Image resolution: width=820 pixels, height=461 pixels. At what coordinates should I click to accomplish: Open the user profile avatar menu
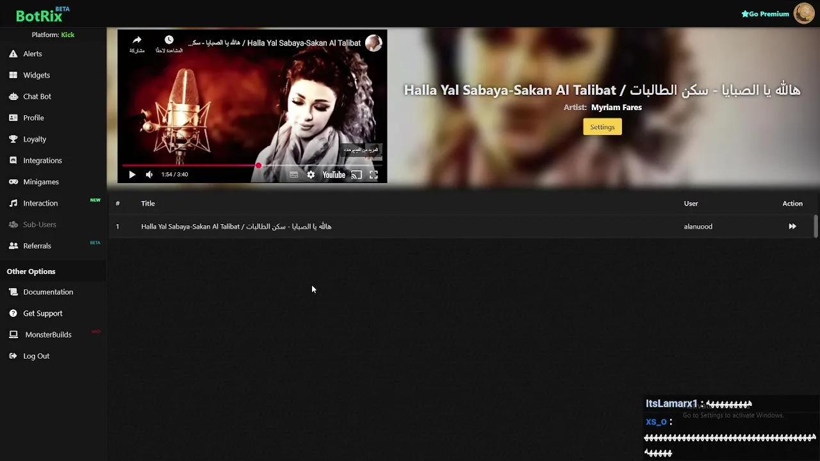click(x=804, y=13)
